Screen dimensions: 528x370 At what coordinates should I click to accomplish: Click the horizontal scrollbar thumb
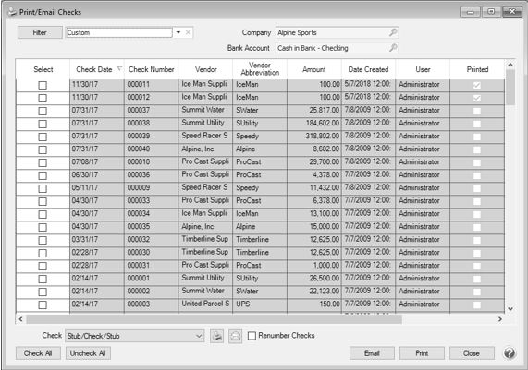pos(215,319)
